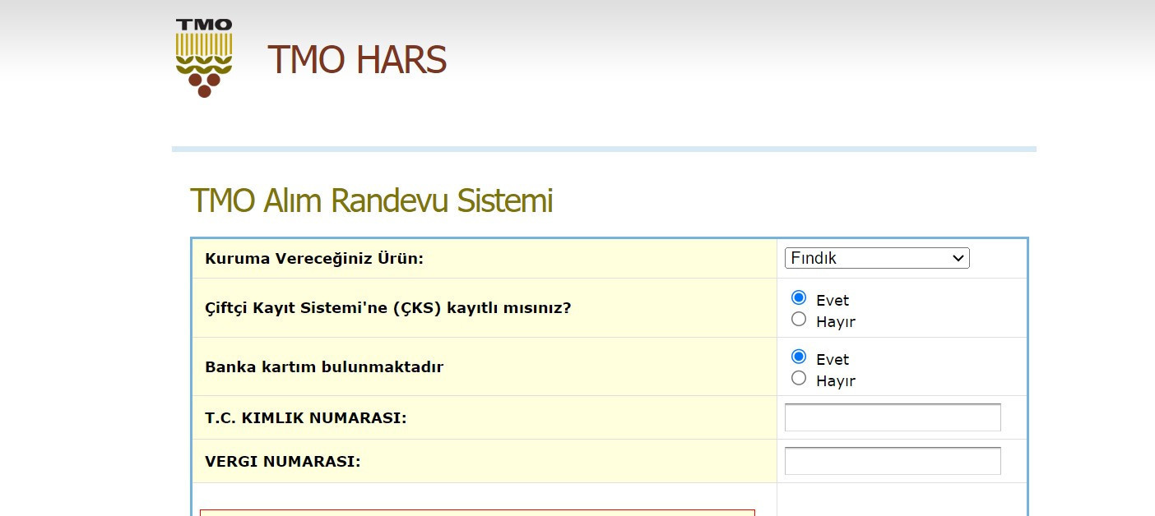Click the VERGI NUMARASI label
The image size is (1155, 516).
pyautogui.click(x=282, y=462)
